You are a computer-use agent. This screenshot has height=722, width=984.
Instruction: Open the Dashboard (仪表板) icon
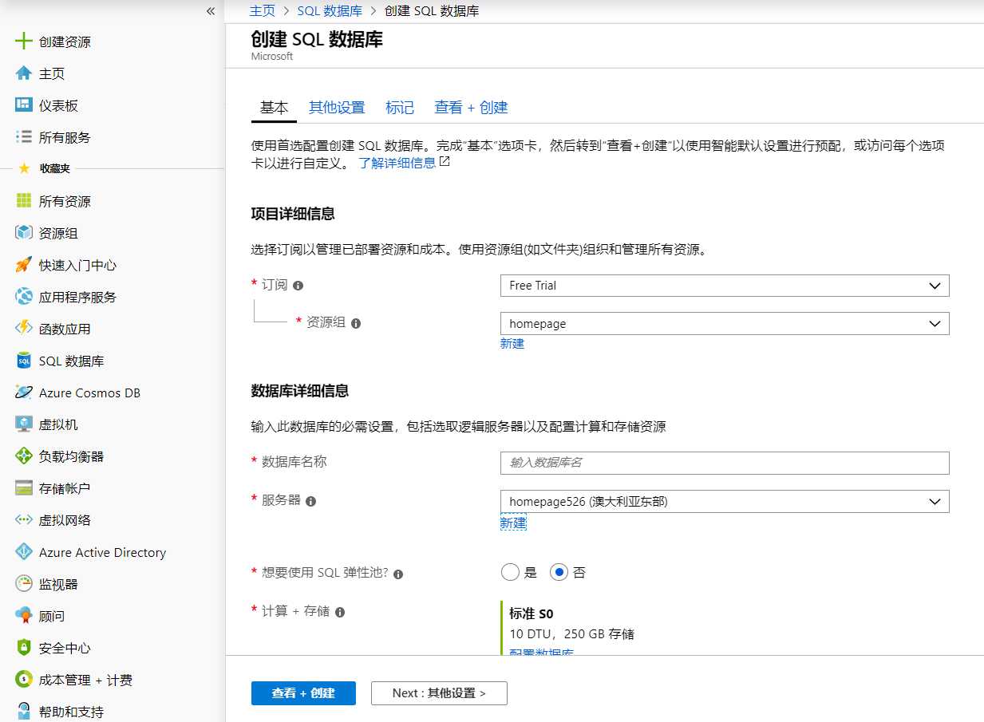click(x=24, y=105)
